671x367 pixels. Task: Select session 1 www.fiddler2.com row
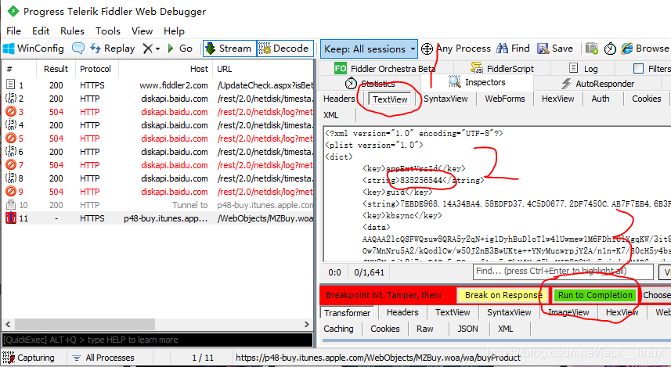158,85
